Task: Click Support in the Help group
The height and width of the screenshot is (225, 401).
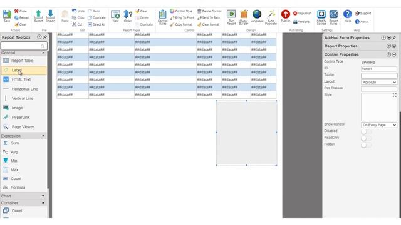Action: click(363, 13)
